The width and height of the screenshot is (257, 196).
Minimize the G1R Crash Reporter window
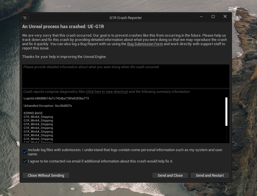pos(201,16)
